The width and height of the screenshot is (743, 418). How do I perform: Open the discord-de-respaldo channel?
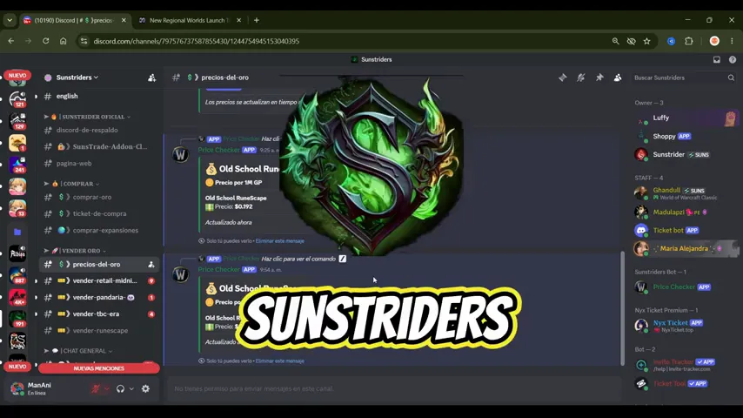point(99,130)
